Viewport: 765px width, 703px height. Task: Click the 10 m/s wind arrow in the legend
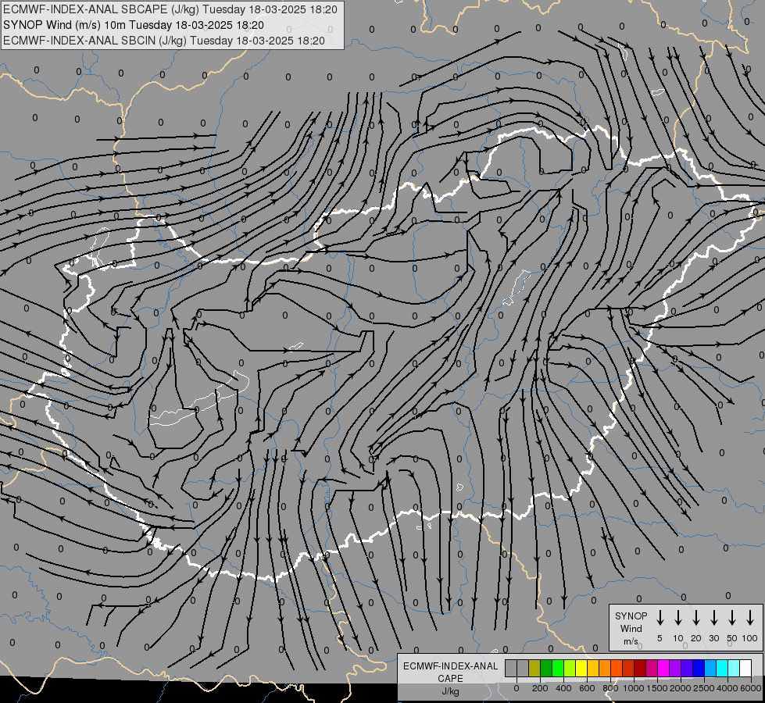coord(677,618)
